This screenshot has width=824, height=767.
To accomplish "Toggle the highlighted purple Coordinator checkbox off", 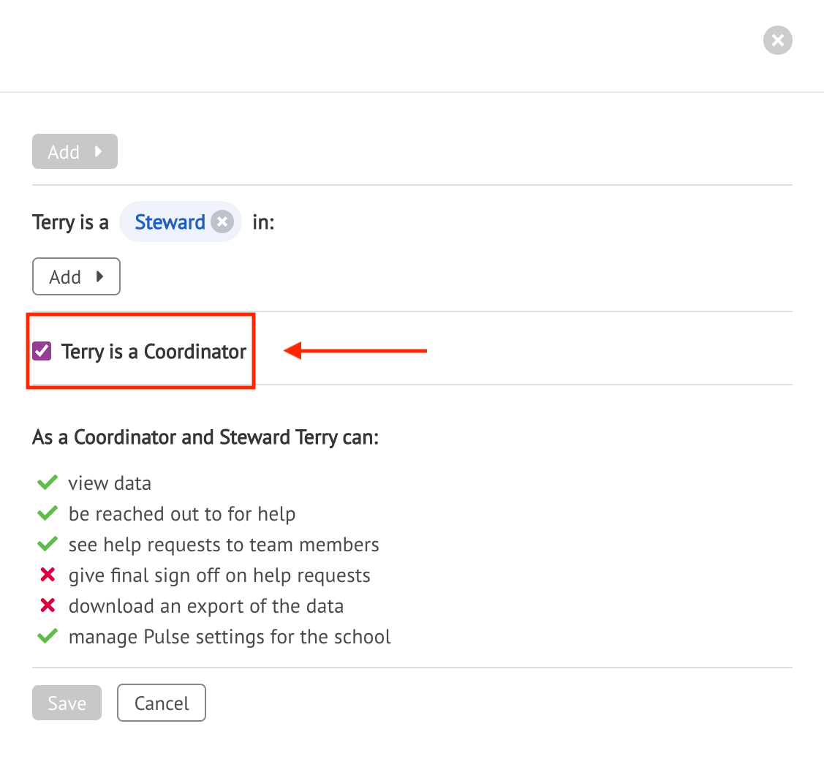I will point(42,351).
